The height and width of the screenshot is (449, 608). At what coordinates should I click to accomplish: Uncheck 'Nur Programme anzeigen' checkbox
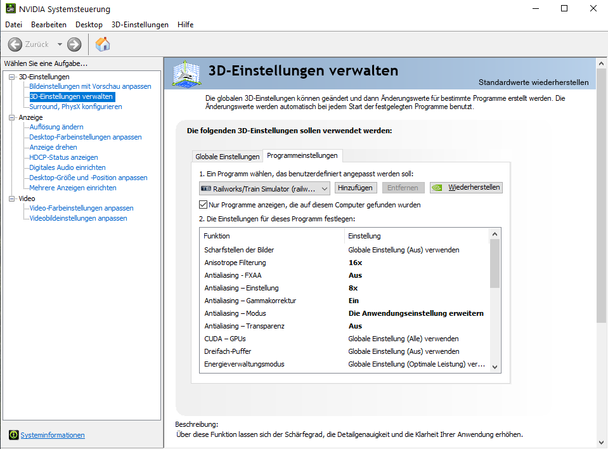204,205
